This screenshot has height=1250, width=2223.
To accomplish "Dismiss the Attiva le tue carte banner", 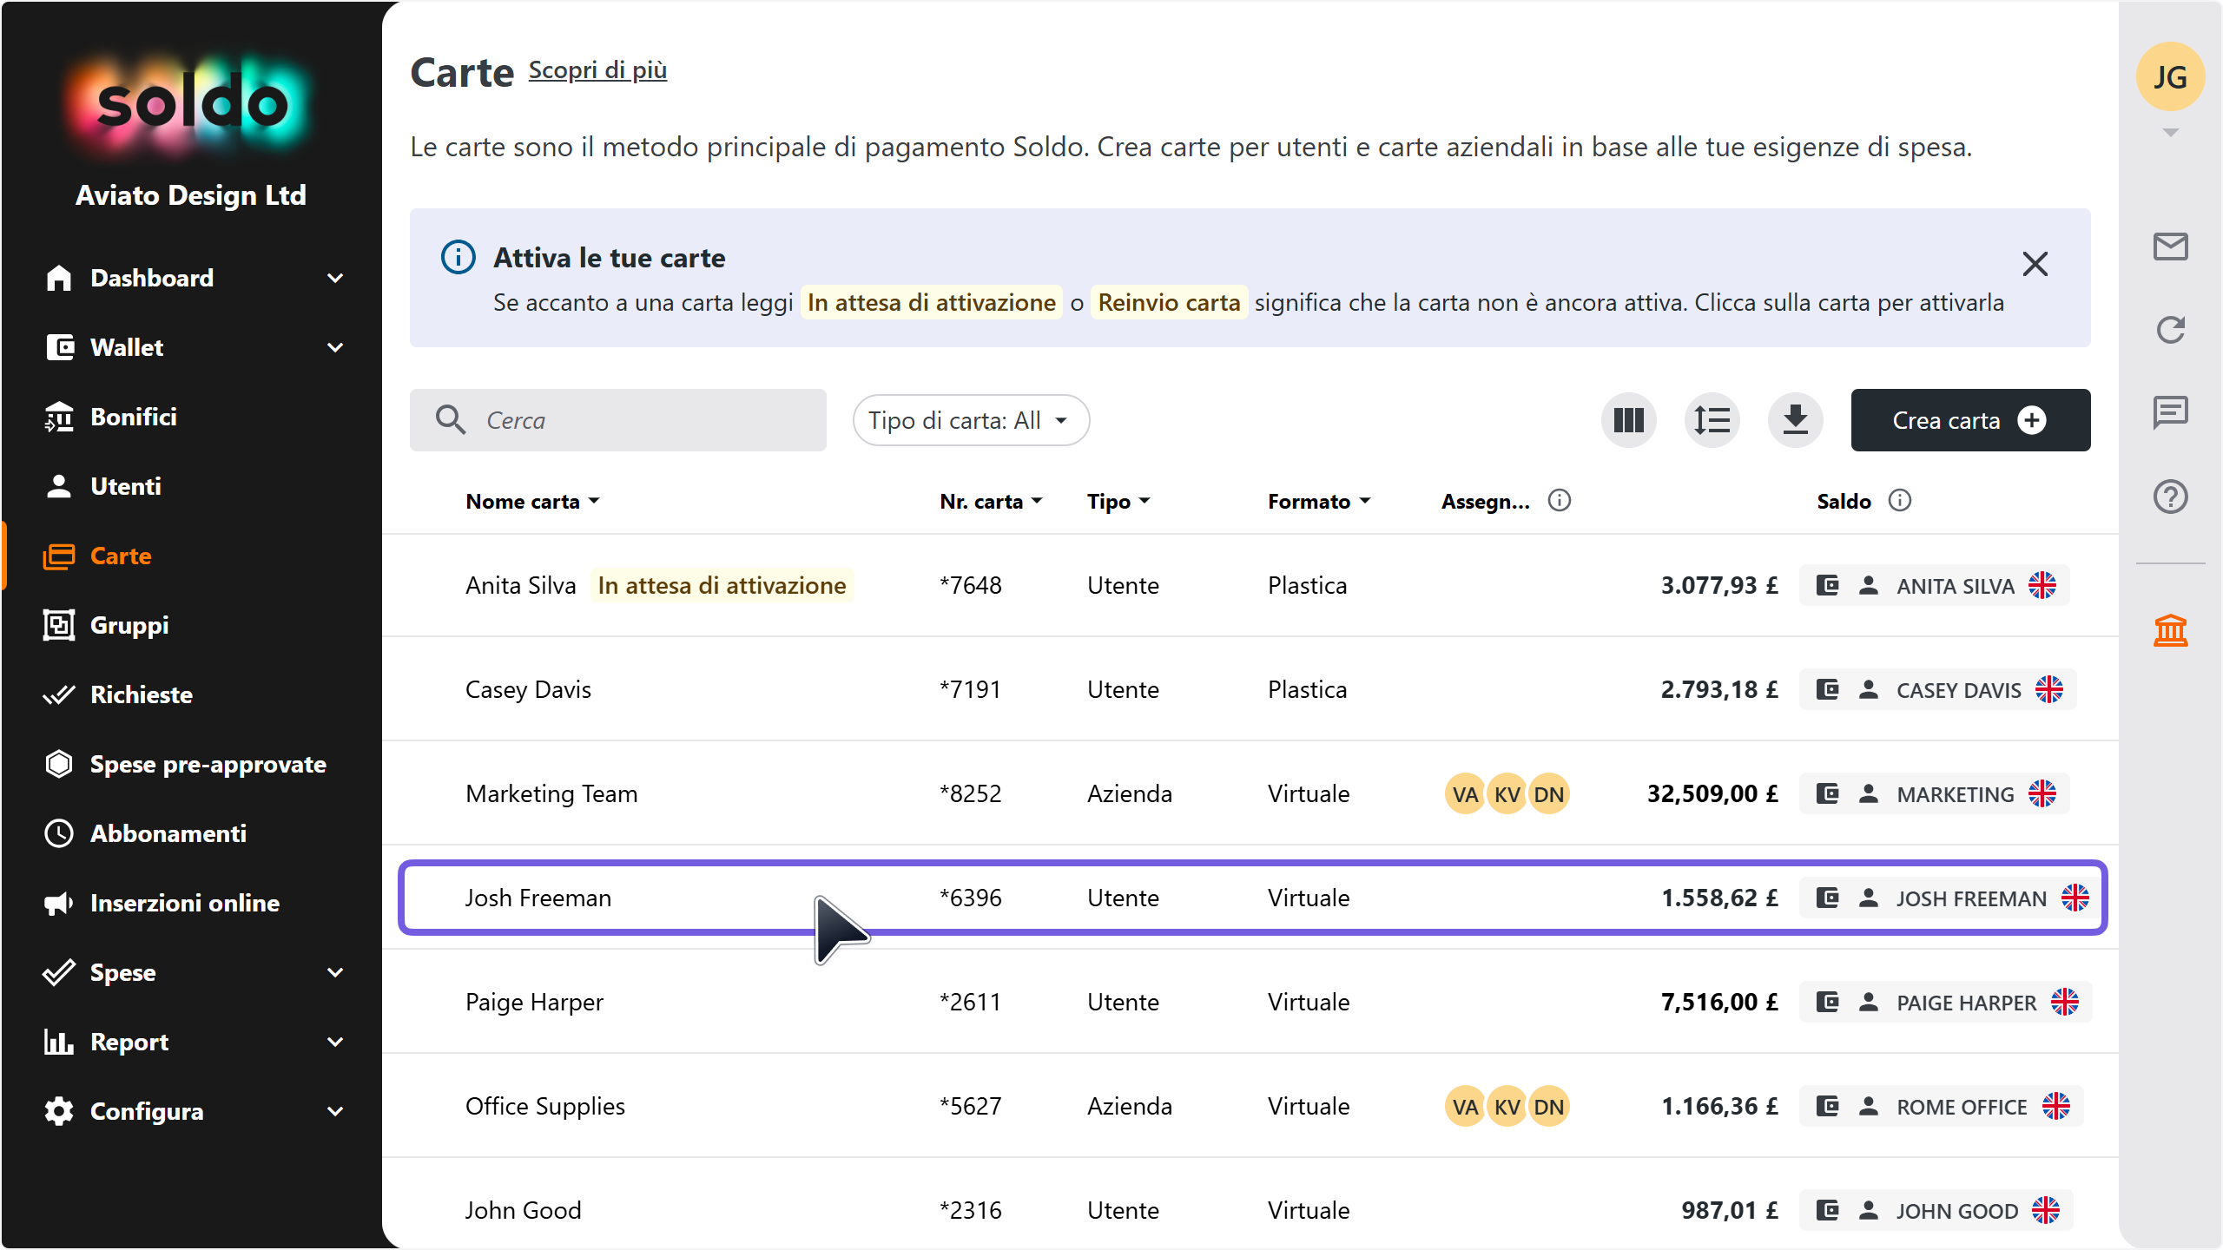I will click(2035, 264).
